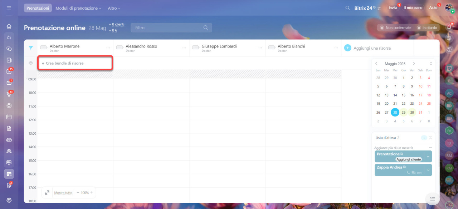
Task: Click the + 0 clienti counter link
Action: click(117, 24)
